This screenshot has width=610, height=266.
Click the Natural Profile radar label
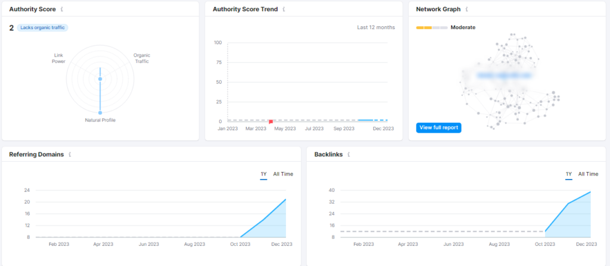pyautogui.click(x=100, y=120)
